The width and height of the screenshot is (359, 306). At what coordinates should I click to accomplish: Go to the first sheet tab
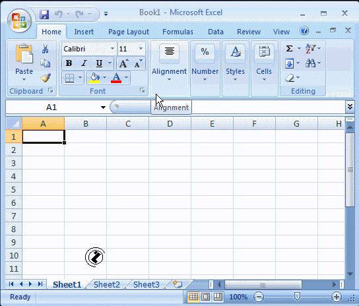(x=11, y=284)
